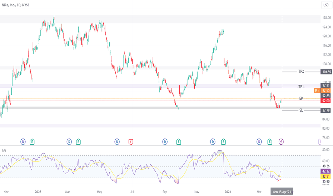333x196 pixels.
Task: Select the SL stop-loss label
Action: pos(301,110)
